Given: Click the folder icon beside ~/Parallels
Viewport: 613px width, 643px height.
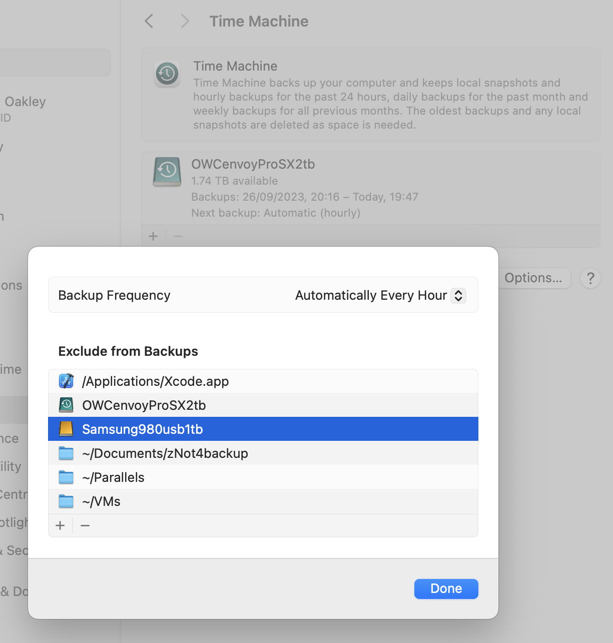Looking at the screenshot, I should click(x=66, y=477).
